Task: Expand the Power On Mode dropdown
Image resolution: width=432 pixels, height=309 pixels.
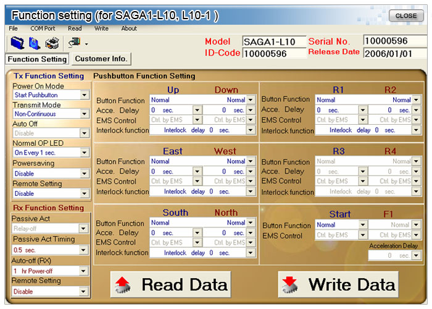Action: click(x=85, y=95)
